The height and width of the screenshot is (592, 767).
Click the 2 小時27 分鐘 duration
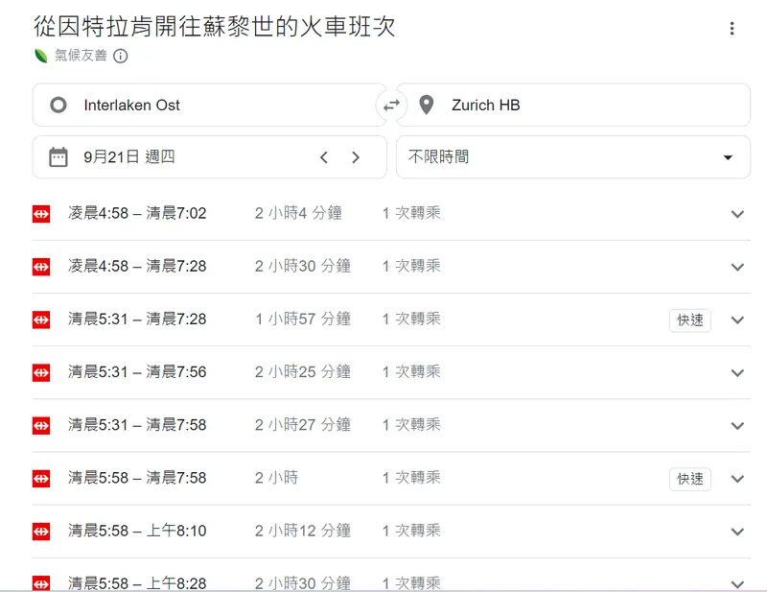point(302,424)
